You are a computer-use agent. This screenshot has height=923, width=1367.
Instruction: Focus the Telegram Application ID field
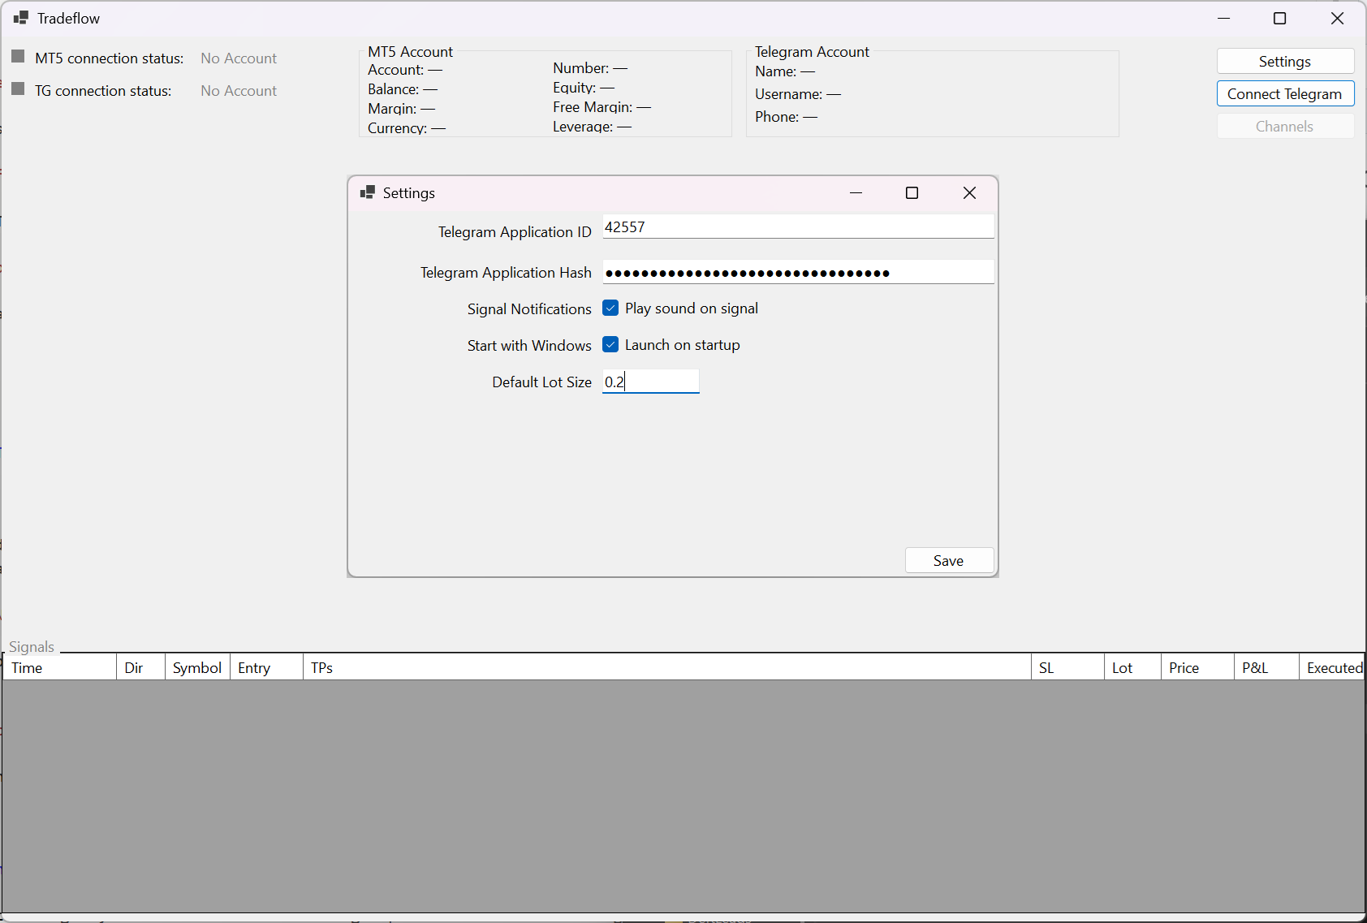pos(798,227)
